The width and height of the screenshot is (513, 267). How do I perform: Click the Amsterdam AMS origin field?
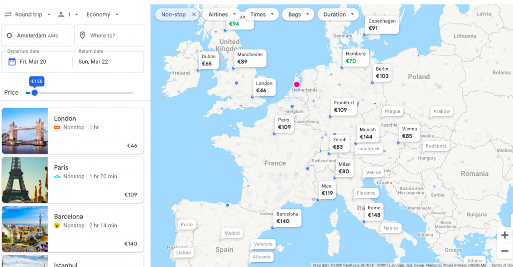36,36
